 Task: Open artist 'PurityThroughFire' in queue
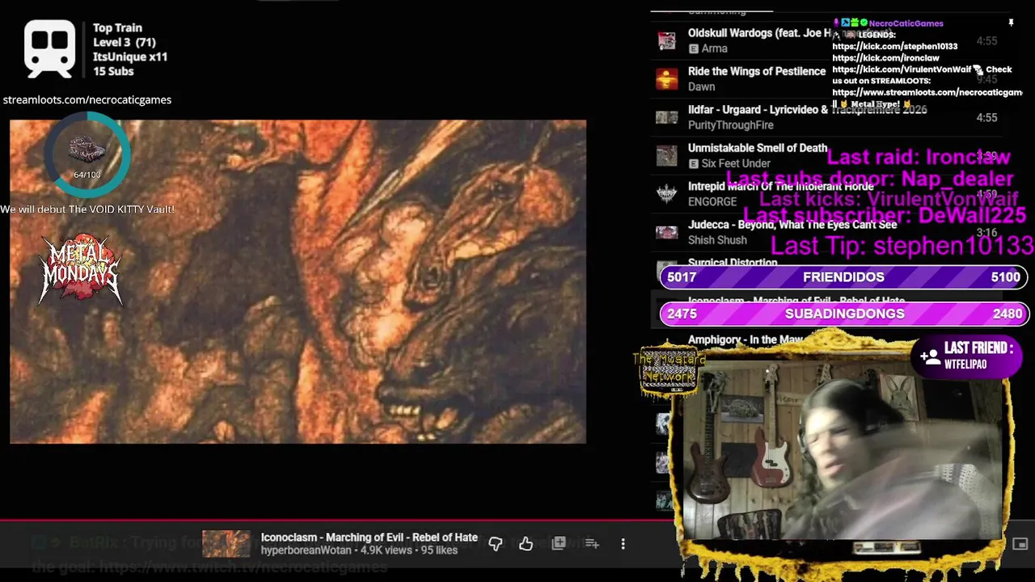[731, 125]
